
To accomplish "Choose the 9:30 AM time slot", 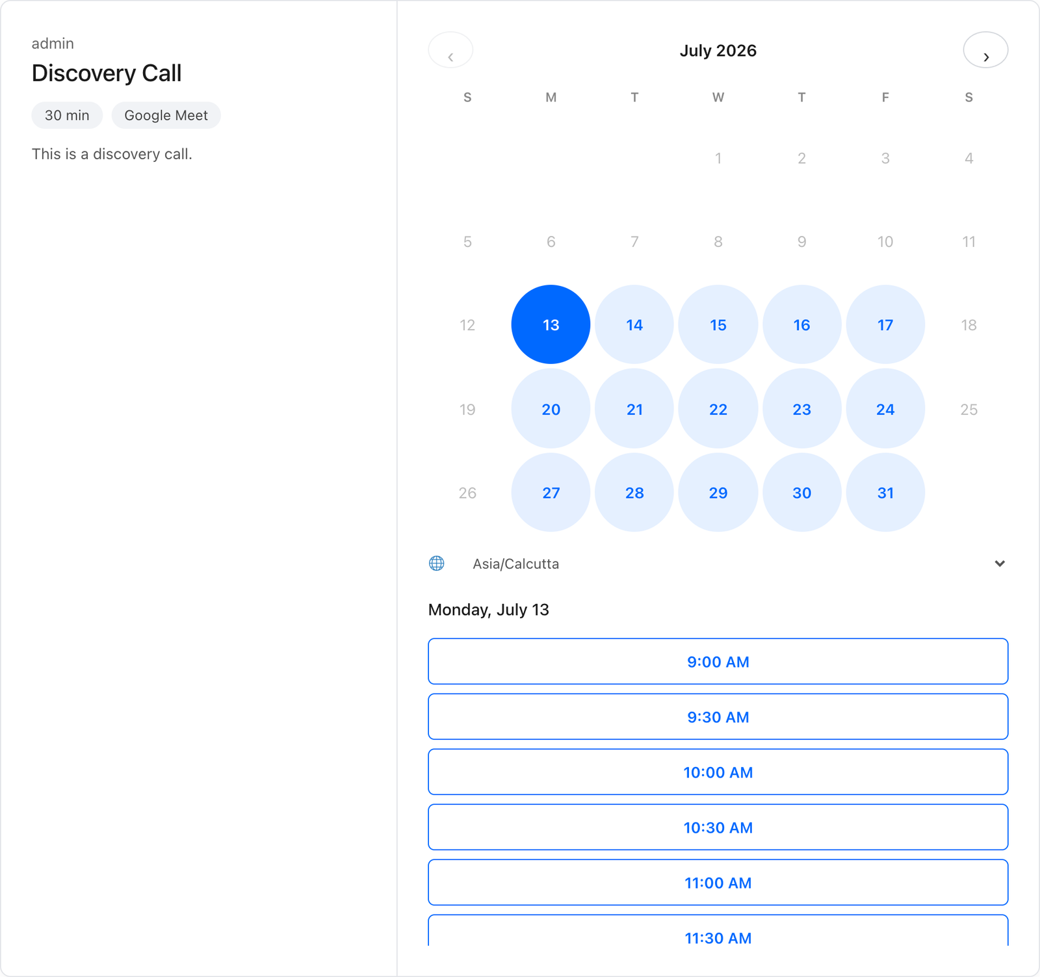I will (718, 716).
